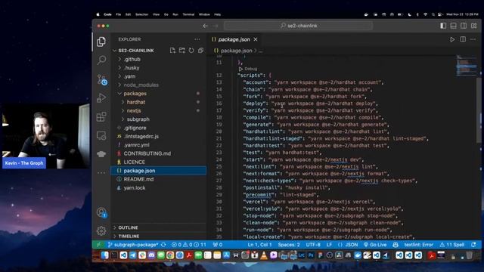
Task: Go back using title bar arrow
Action: (205, 26)
